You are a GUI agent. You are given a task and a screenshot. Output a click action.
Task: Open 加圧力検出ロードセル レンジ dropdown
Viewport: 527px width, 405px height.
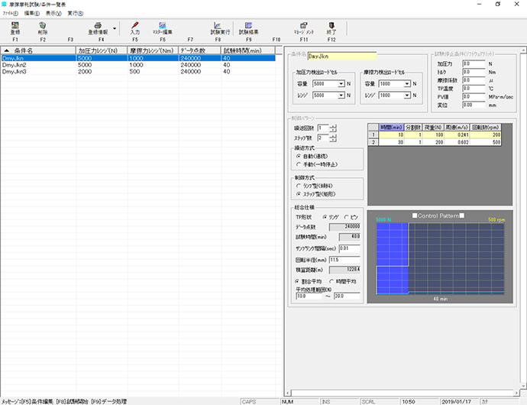pos(341,96)
